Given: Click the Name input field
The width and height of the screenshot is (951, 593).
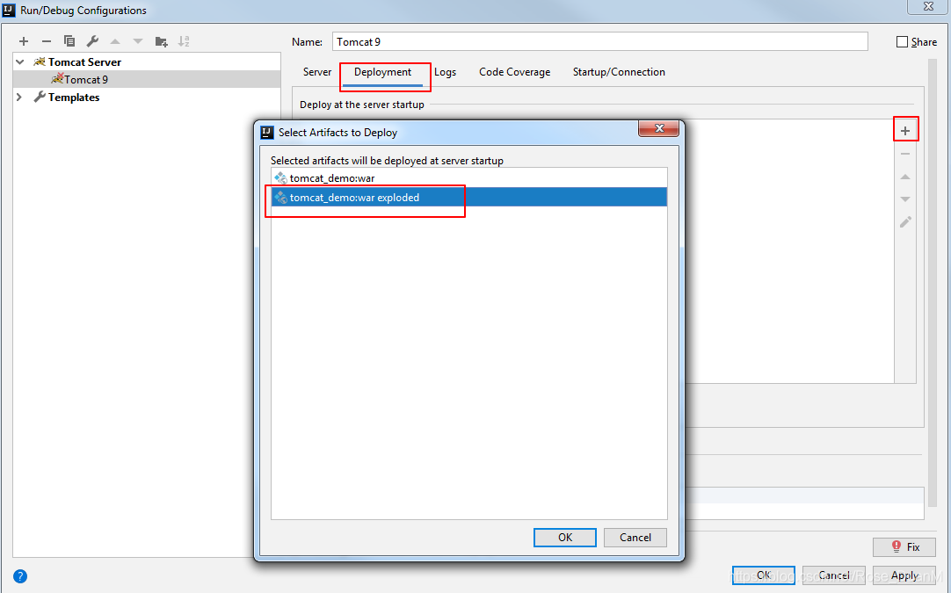Looking at the screenshot, I should click(x=599, y=41).
